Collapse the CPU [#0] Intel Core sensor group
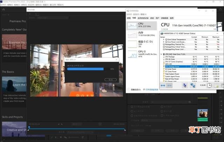Screen dimensions: 224x142 click(161, 54)
